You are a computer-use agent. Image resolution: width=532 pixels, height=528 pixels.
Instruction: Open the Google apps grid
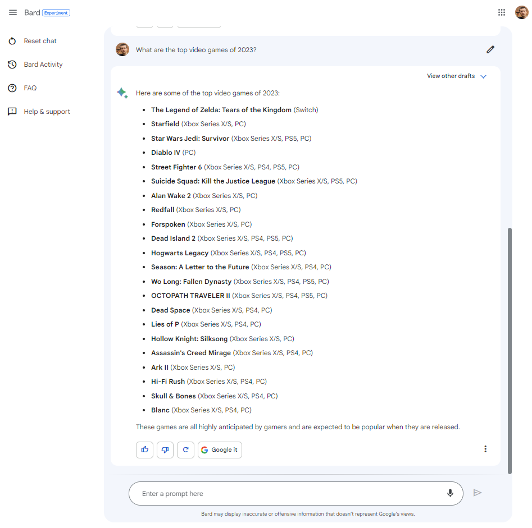(x=502, y=12)
